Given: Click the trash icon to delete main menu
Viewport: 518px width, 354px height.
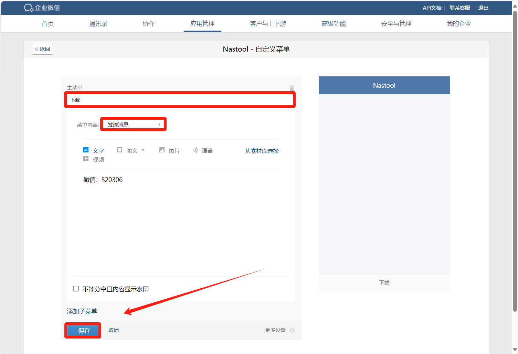Looking at the screenshot, I should 292,88.
